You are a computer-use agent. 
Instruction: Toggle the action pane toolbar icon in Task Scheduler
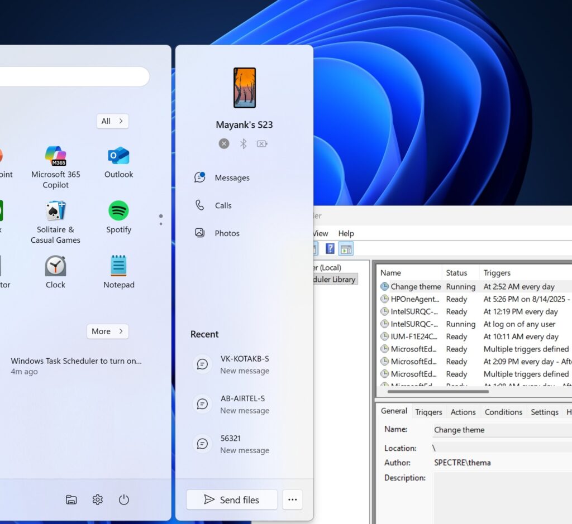(x=346, y=248)
